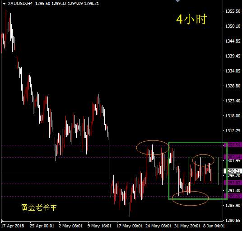Click the 1285.90 price scale label
Image resolution: width=243 pixels, height=231 pixels.
pyautogui.click(x=233, y=206)
